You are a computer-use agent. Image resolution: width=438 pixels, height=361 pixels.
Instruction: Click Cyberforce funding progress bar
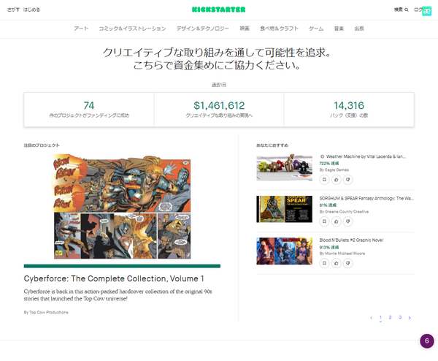pos(122,266)
